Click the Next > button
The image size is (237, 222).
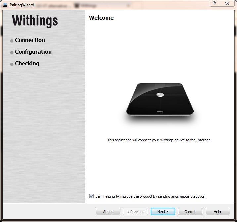coord(163,212)
